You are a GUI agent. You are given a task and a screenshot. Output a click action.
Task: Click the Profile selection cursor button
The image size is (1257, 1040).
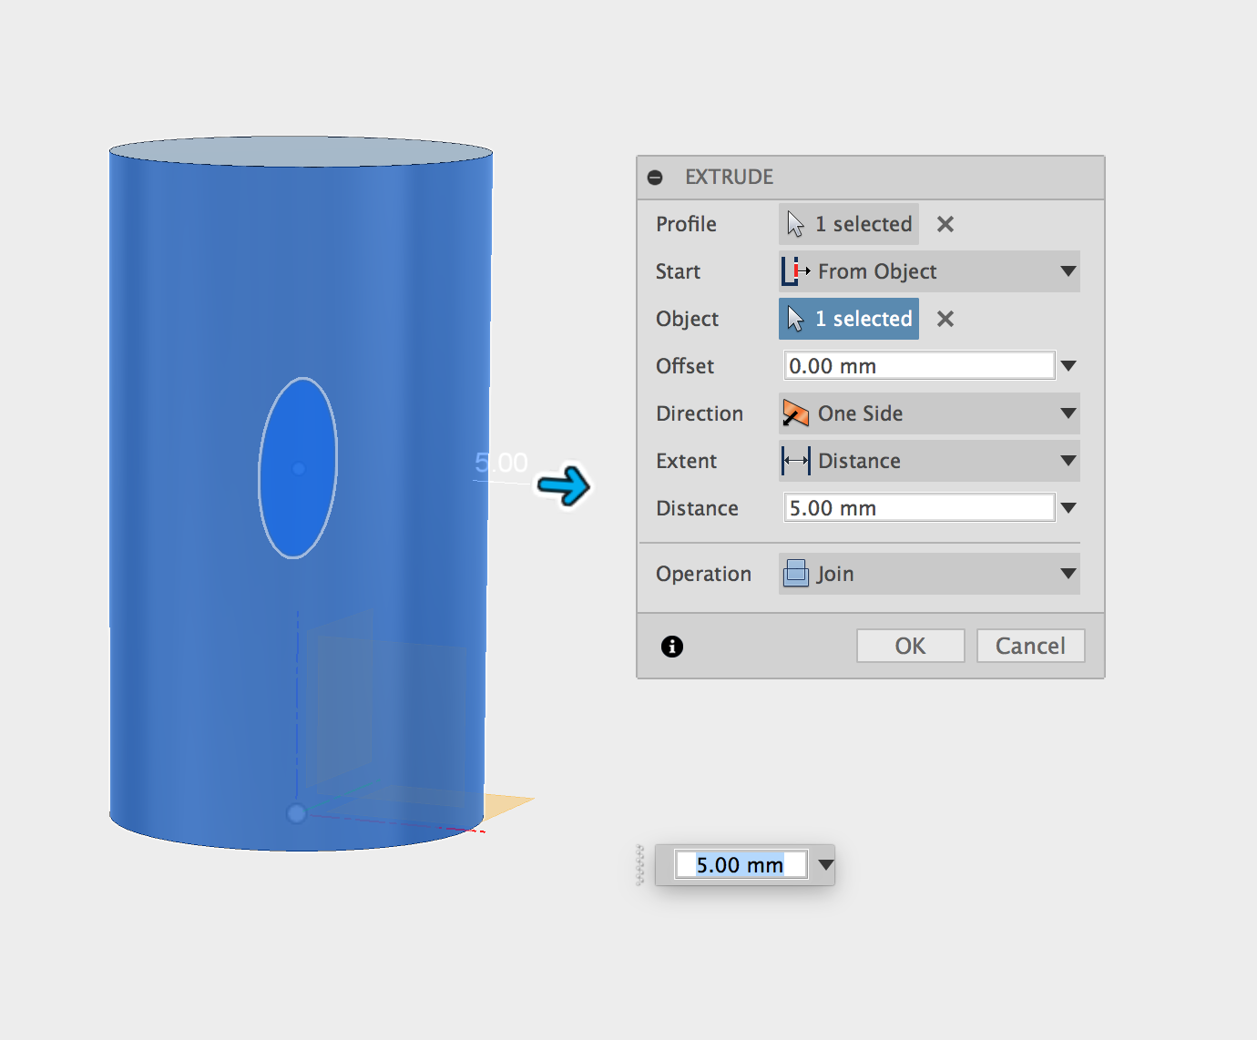pos(849,224)
